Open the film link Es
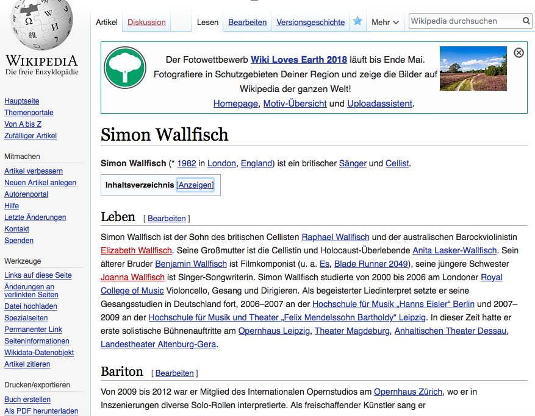The height and width of the screenshot is (416, 535). 324,264
